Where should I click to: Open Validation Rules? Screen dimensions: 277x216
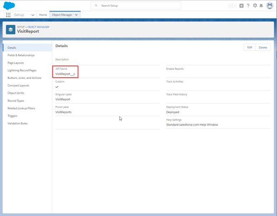[x=17, y=123]
